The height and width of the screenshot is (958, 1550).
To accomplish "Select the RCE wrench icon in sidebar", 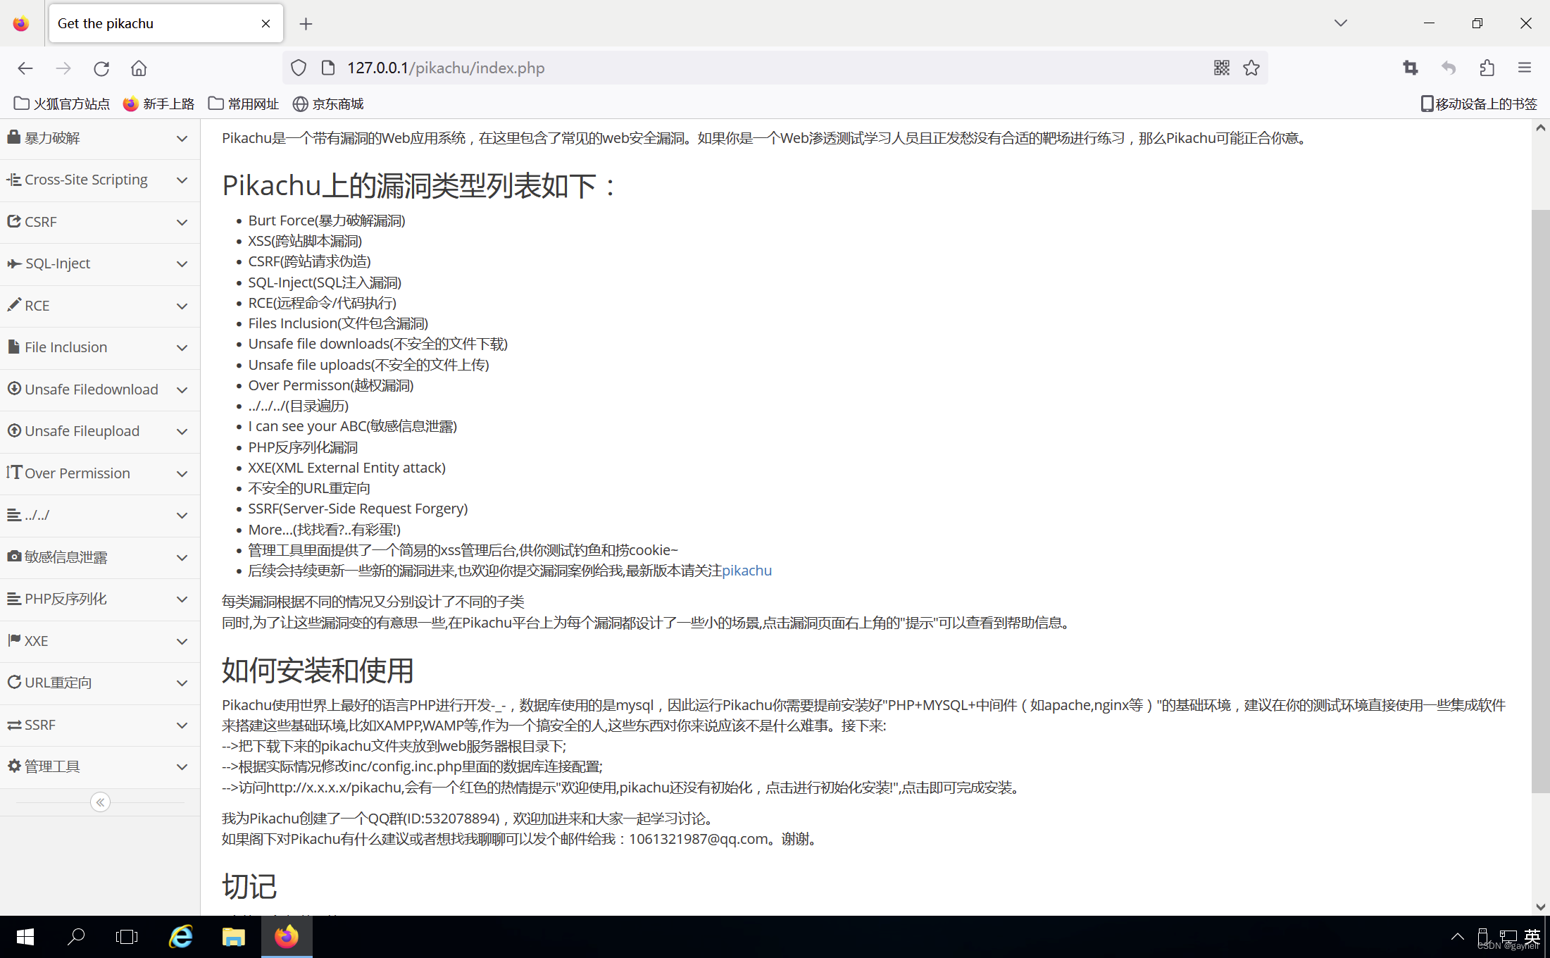I will point(14,304).
